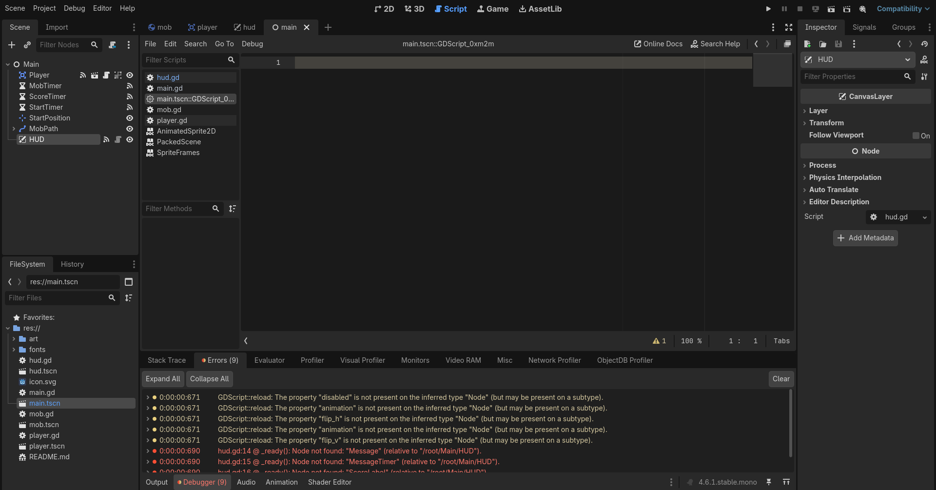Expand the Transform section in Inspector
936x490 pixels.
click(826, 123)
